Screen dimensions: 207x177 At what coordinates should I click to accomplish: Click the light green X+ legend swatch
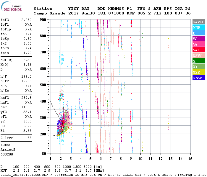(198, 67)
